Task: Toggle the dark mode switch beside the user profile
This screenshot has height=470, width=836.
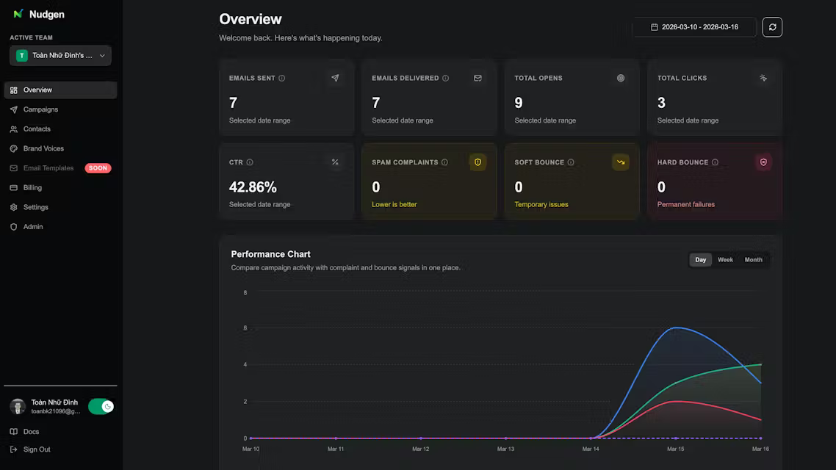Action: [x=100, y=405]
